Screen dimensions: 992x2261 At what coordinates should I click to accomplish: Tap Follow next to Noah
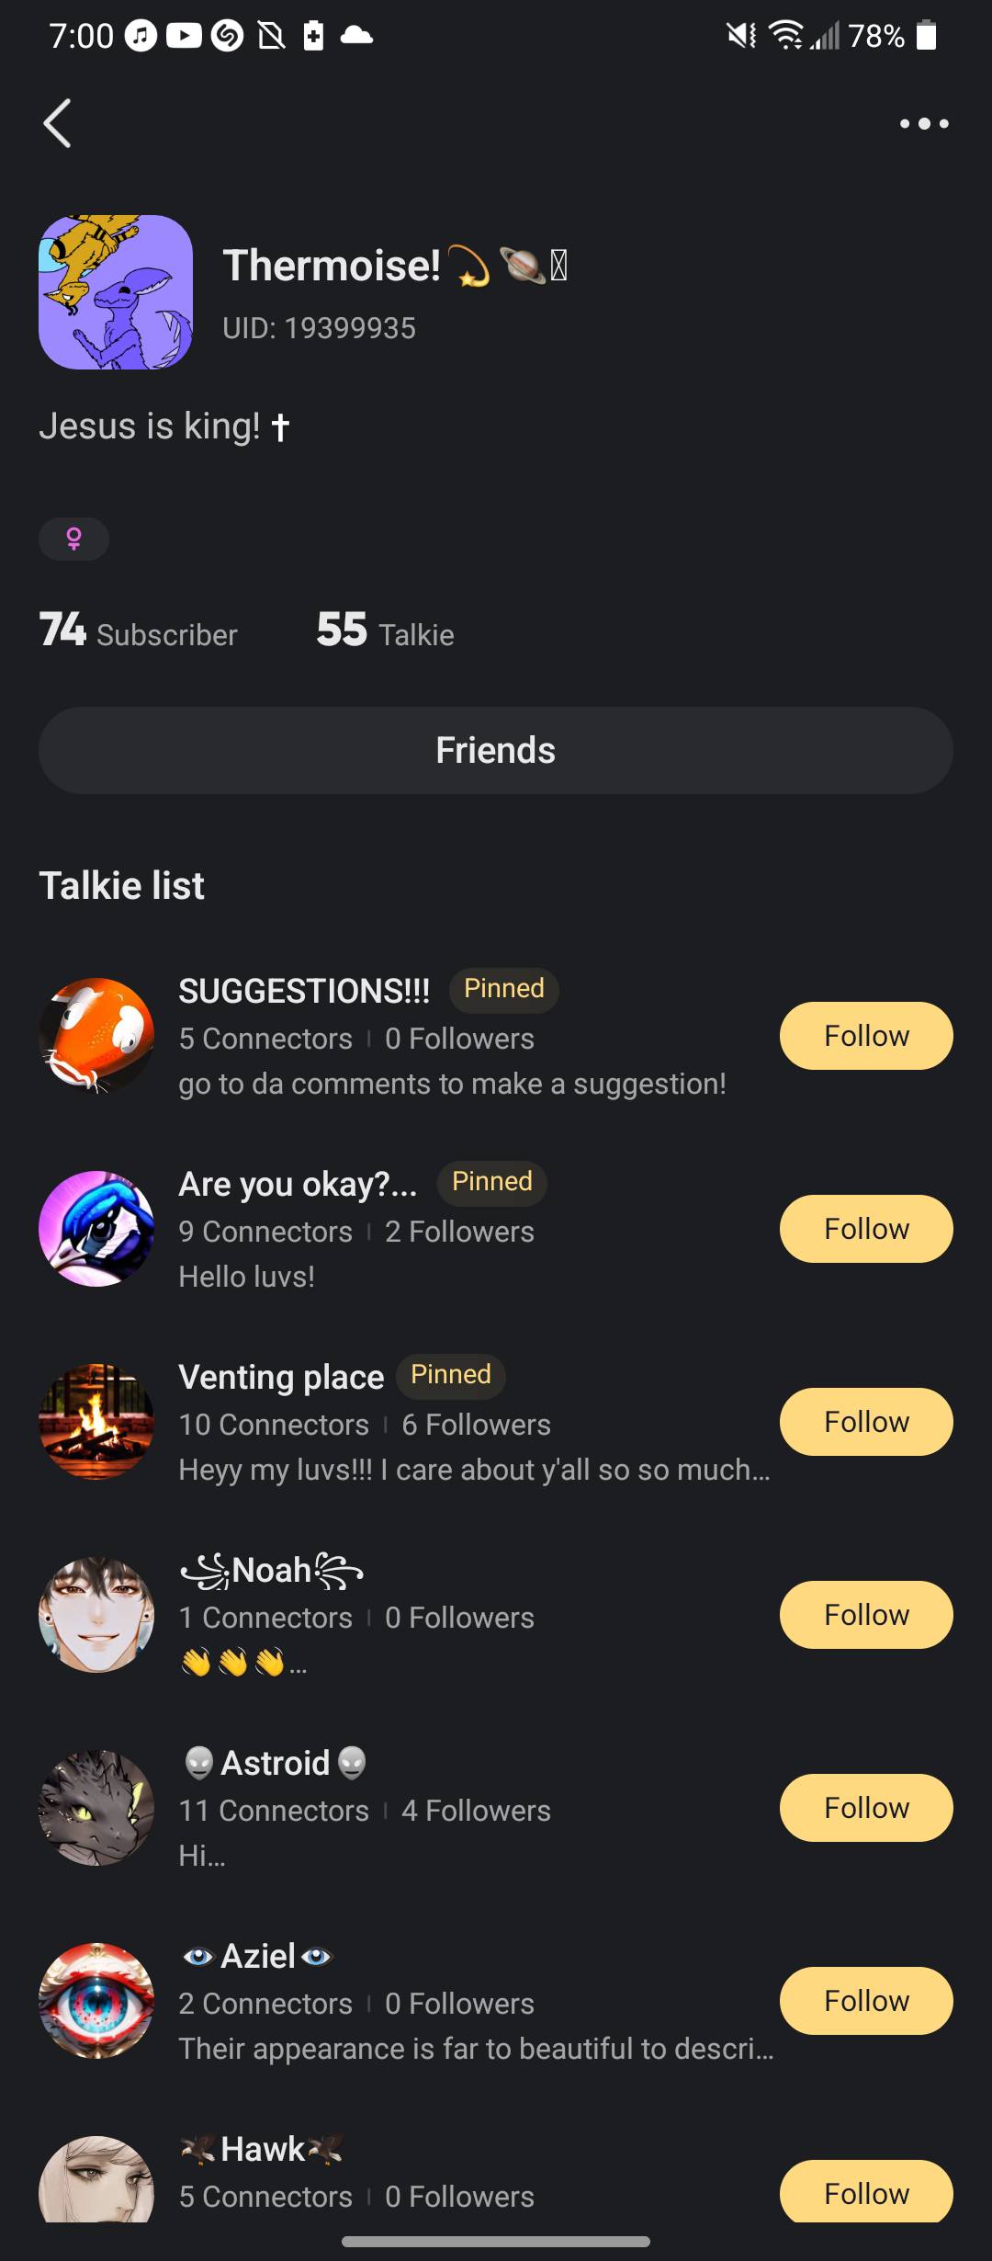(865, 1615)
